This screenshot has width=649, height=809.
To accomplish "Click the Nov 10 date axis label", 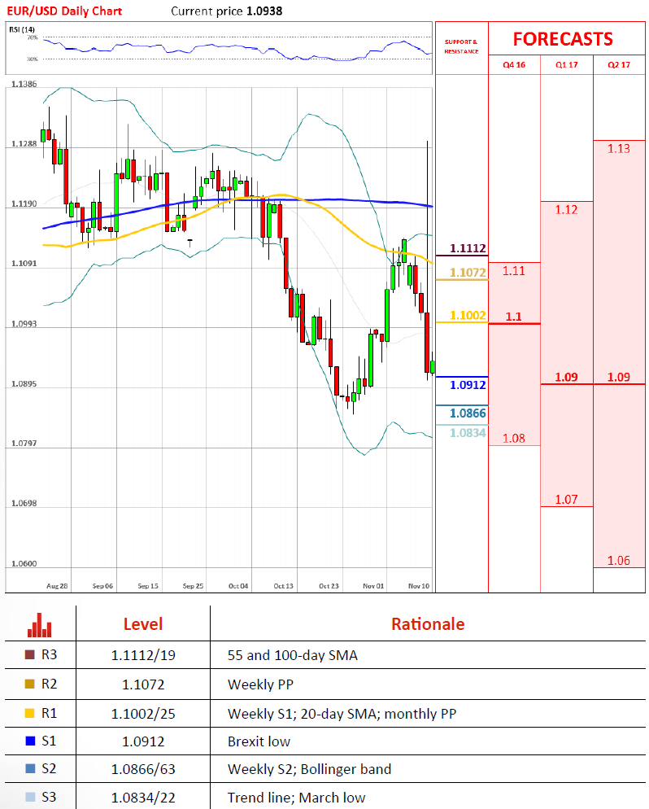I will coord(419,586).
